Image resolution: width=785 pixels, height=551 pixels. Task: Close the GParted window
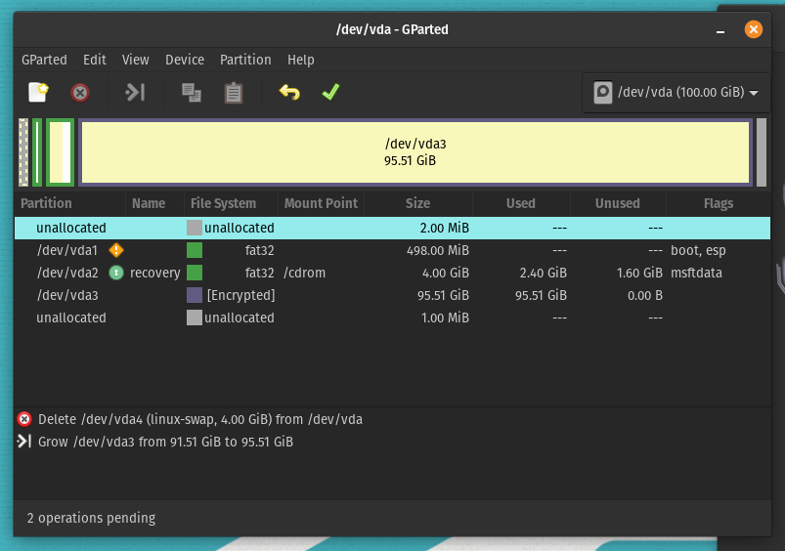click(753, 29)
